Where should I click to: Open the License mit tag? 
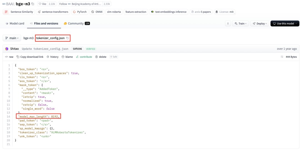tap(224, 12)
